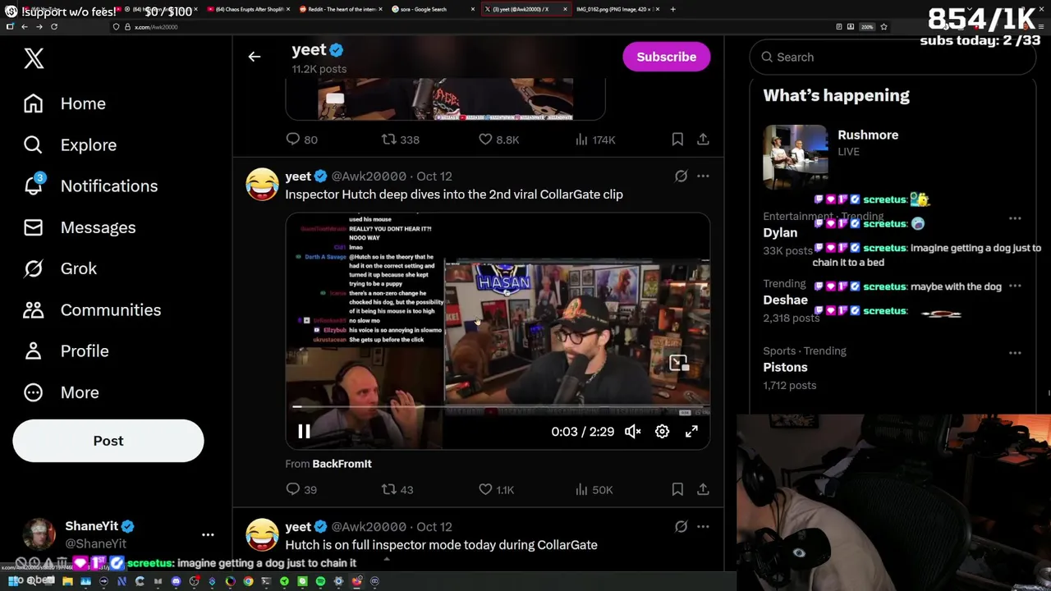Open replies on the post with 39 comments
Screen dimensions: 1051x591
[x=301, y=489]
